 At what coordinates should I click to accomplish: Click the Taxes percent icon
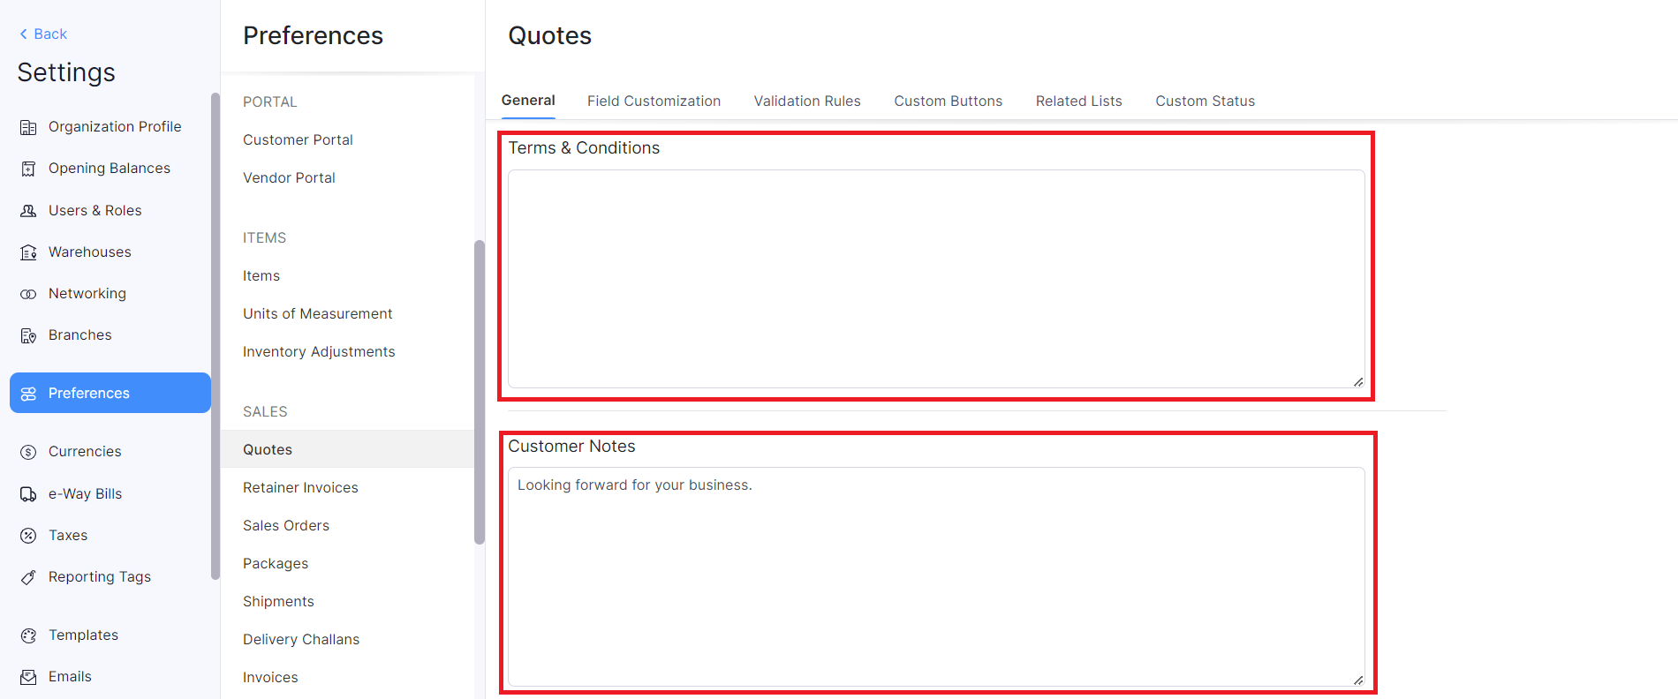(28, 536)
